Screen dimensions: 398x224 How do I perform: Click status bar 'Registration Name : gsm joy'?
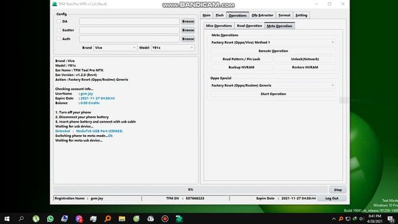point(79,198)
